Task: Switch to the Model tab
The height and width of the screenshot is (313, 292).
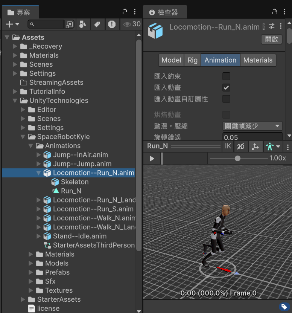Action: [171, 60]
